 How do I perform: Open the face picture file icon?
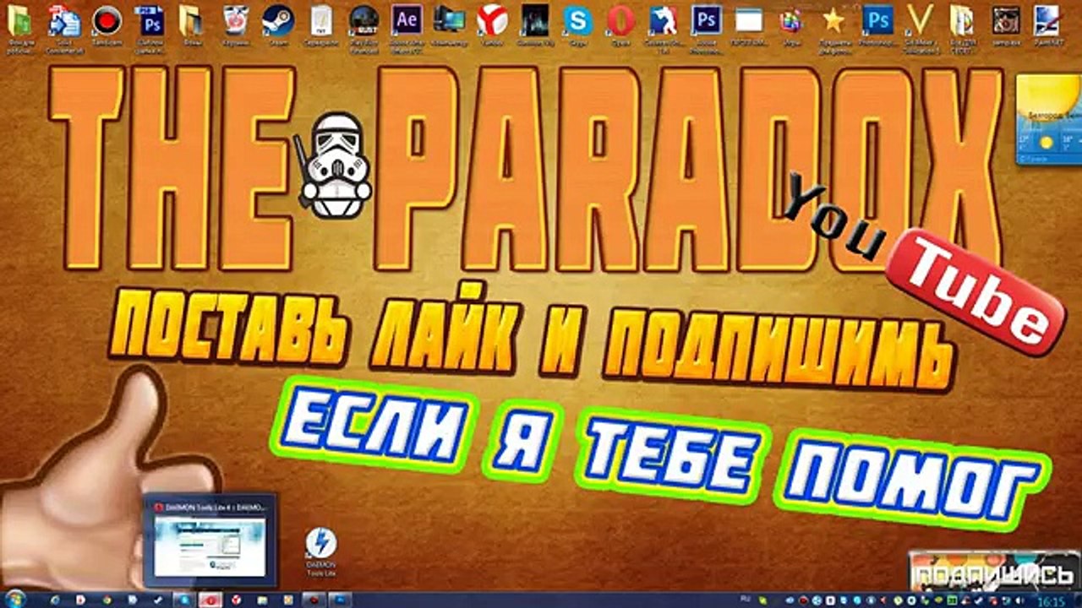(1005, 24)
